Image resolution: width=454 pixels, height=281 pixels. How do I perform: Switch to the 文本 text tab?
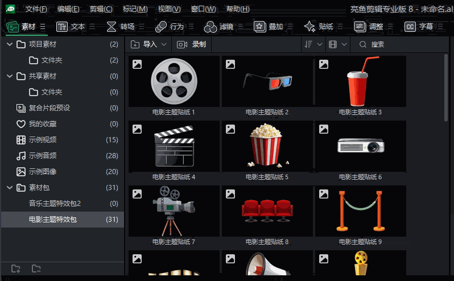(71, 27)
